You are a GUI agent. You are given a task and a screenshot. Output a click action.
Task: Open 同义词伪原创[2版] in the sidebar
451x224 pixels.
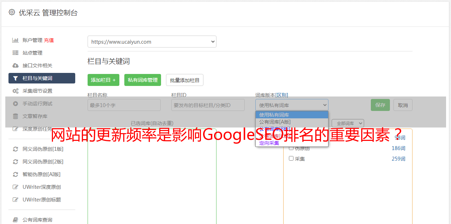coord(43,162)
